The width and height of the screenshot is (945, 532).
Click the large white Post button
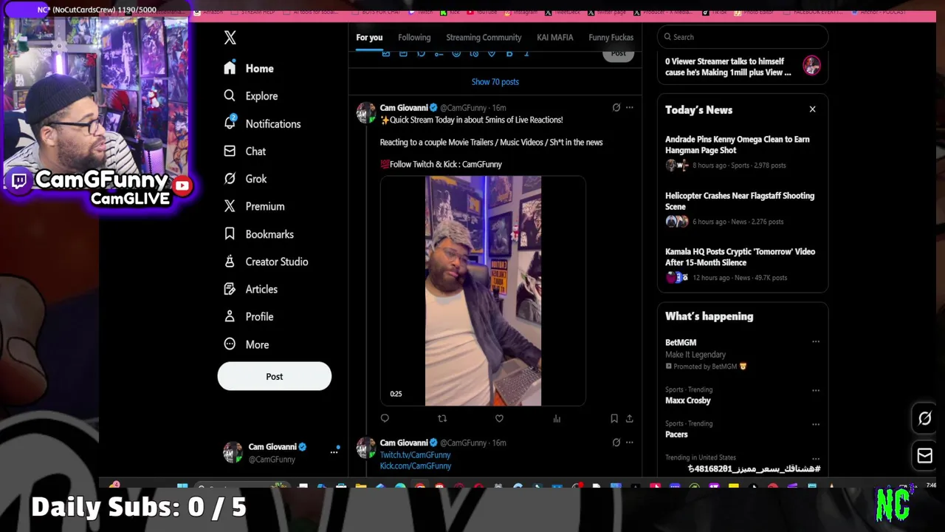[275, 376]
